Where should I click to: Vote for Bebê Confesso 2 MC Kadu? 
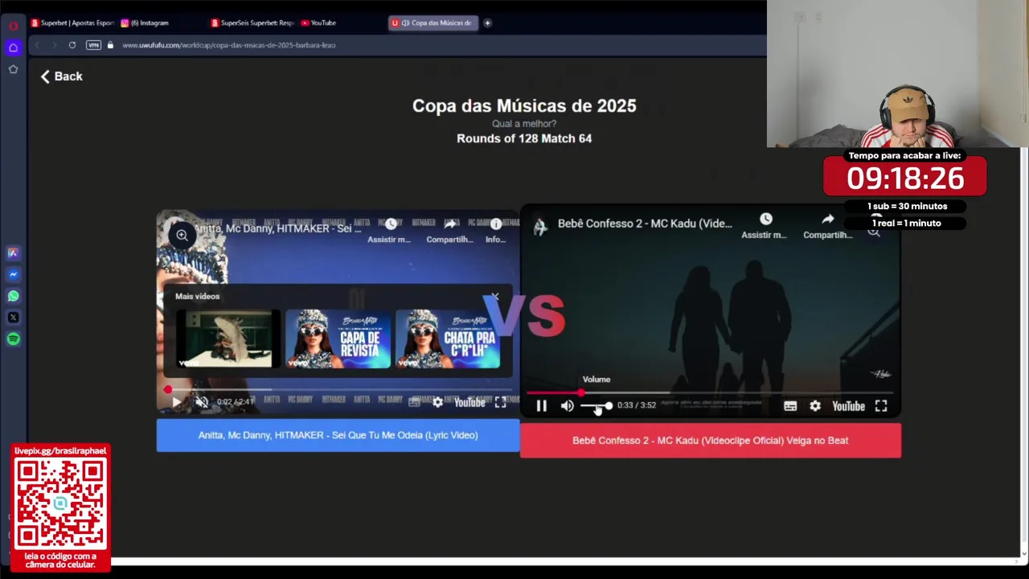(x=711, y=441)
